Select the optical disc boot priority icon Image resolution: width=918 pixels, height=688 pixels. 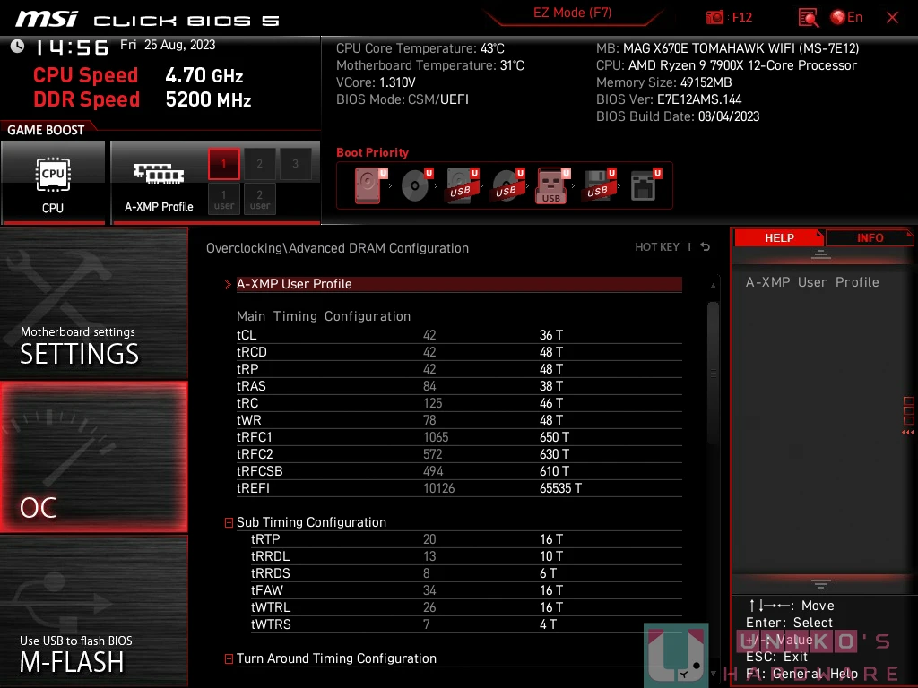coord(416,185)
